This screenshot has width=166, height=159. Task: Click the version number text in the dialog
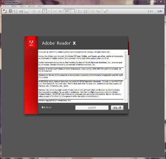[x=46, y=107]
